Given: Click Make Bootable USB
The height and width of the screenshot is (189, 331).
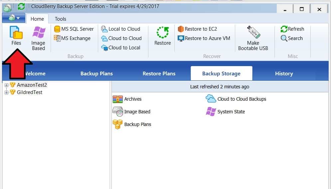Looking at the screenshot, I should 253,38.
